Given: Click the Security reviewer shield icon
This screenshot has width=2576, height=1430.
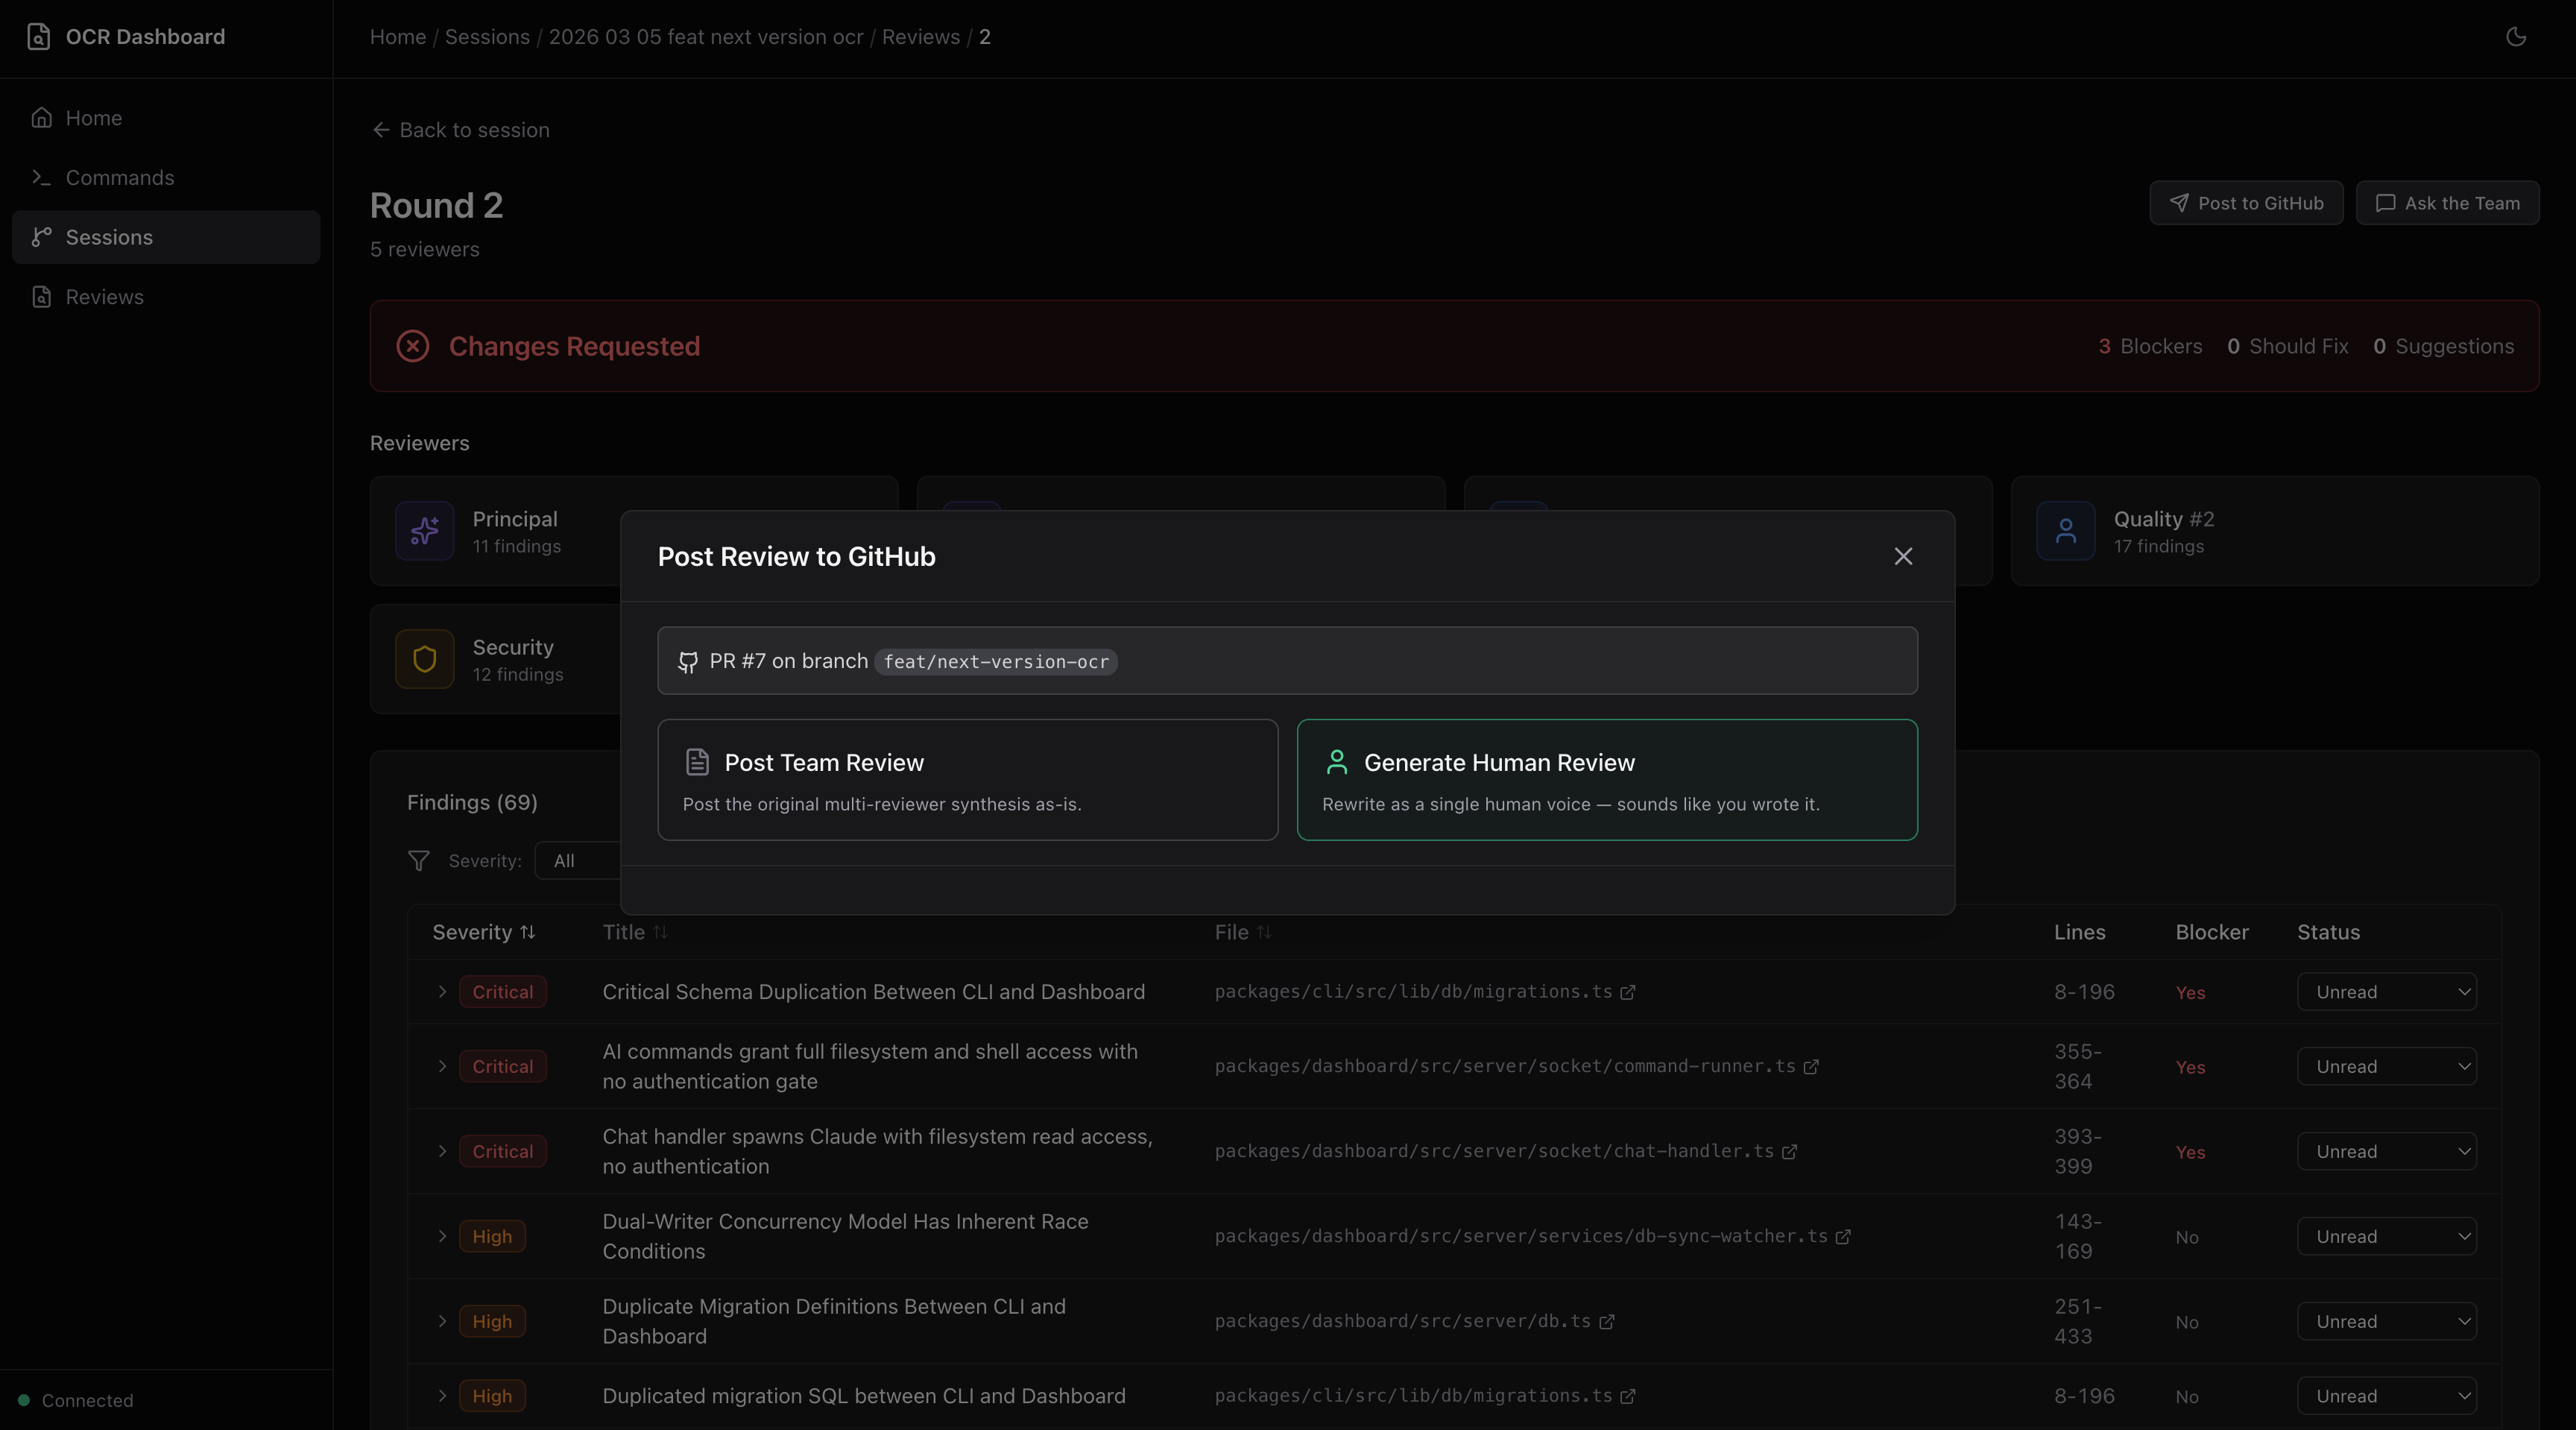Looking at the screenshot, I should 424,659.
